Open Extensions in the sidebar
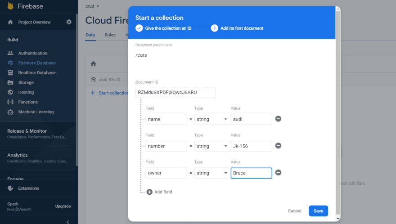 coord(28,188)
